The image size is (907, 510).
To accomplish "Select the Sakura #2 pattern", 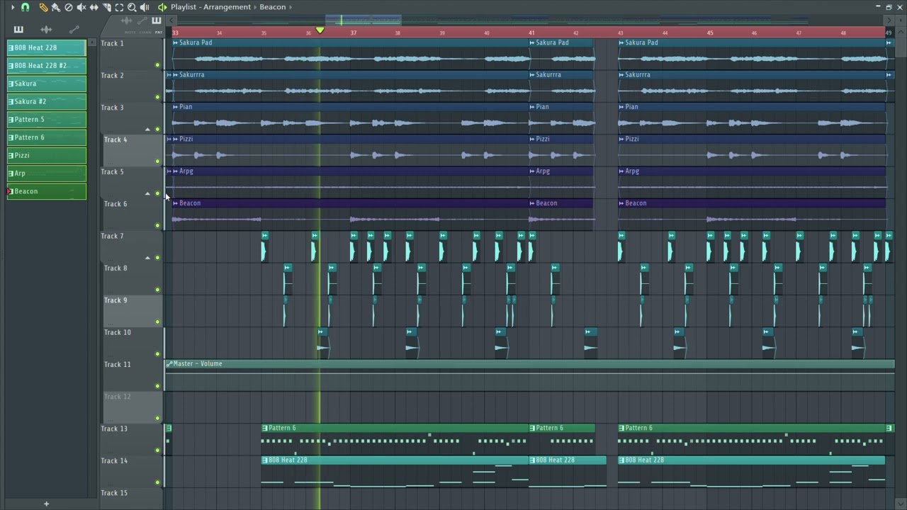I will (47, 101).
